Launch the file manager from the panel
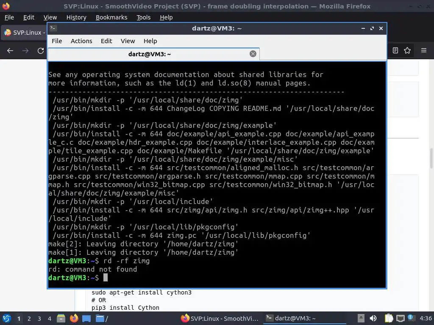The height and width of the screenshot is (325, 434). pos(61,318)
